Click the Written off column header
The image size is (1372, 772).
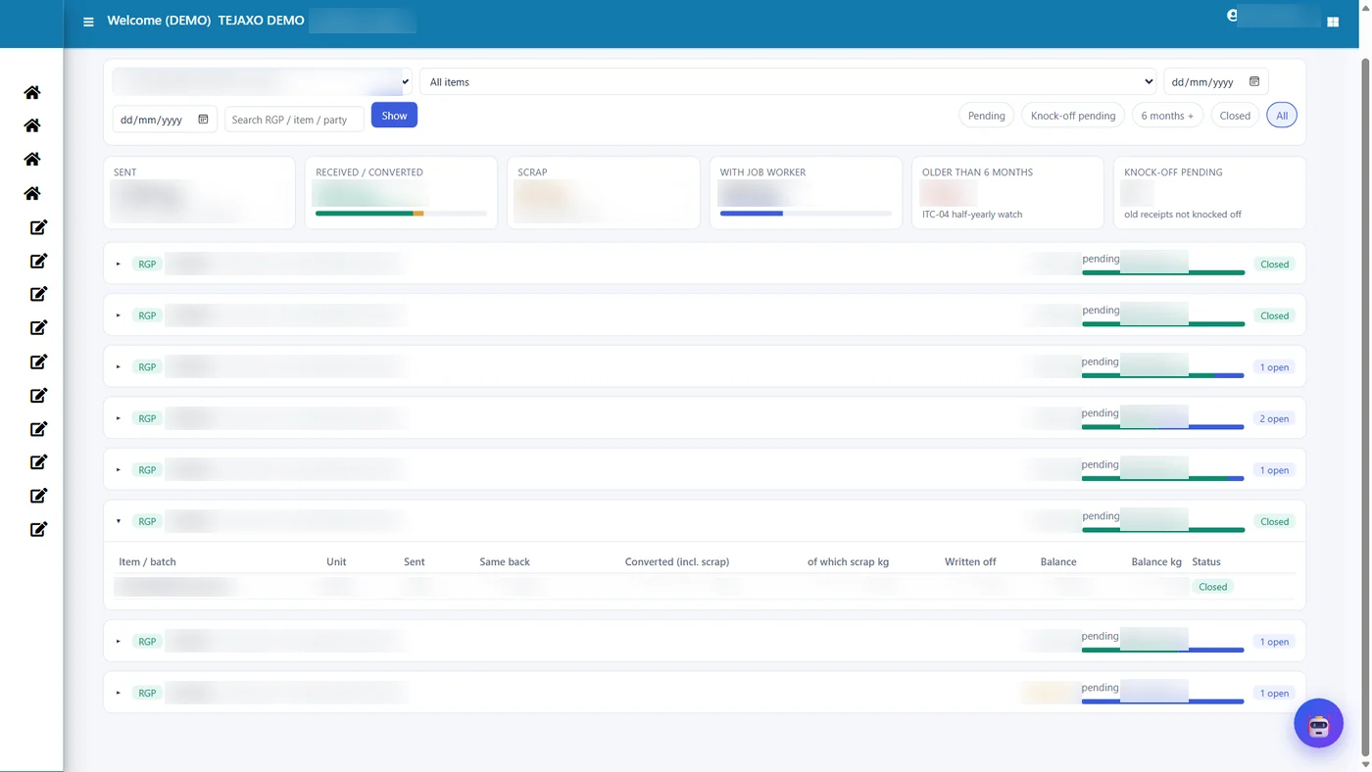[x=970, y=561]
